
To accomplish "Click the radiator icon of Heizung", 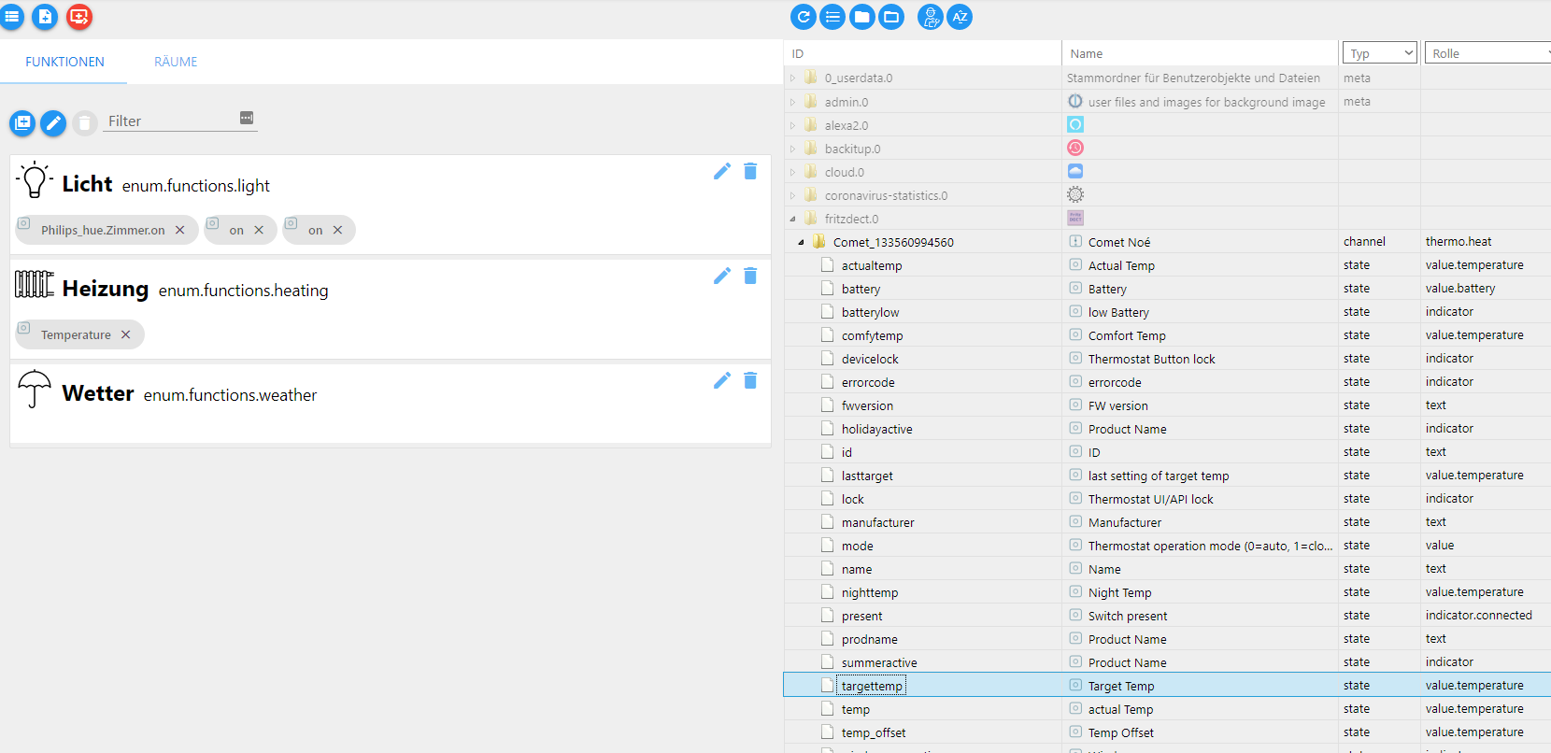I will [35, 284].
